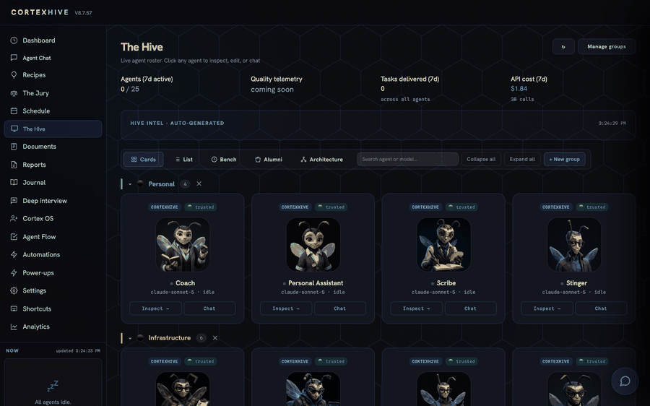
Task: Chat with the Coach agent
Action: [209, 308]
